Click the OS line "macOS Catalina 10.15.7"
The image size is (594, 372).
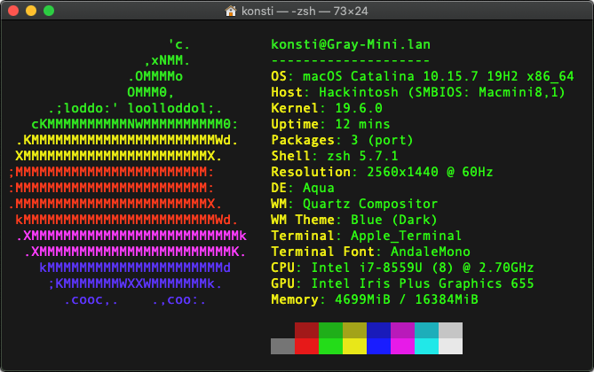point(390,76)
